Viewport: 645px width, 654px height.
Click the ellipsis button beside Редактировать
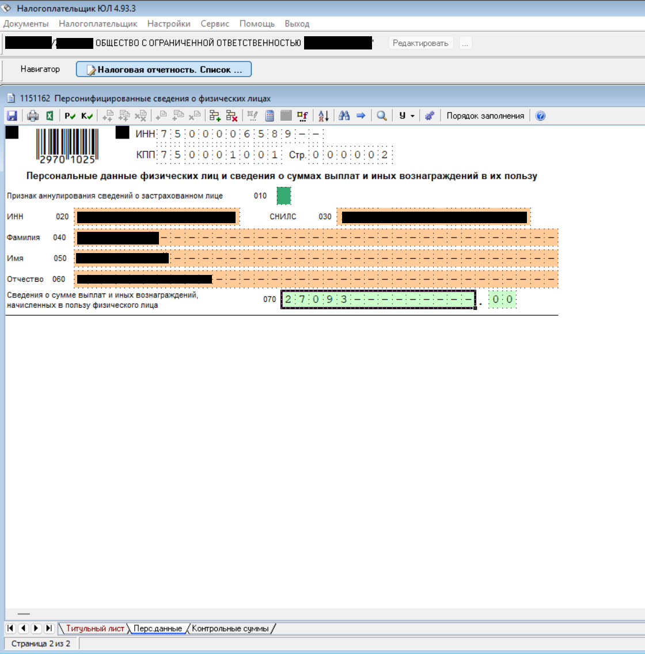tap(465, 43)
